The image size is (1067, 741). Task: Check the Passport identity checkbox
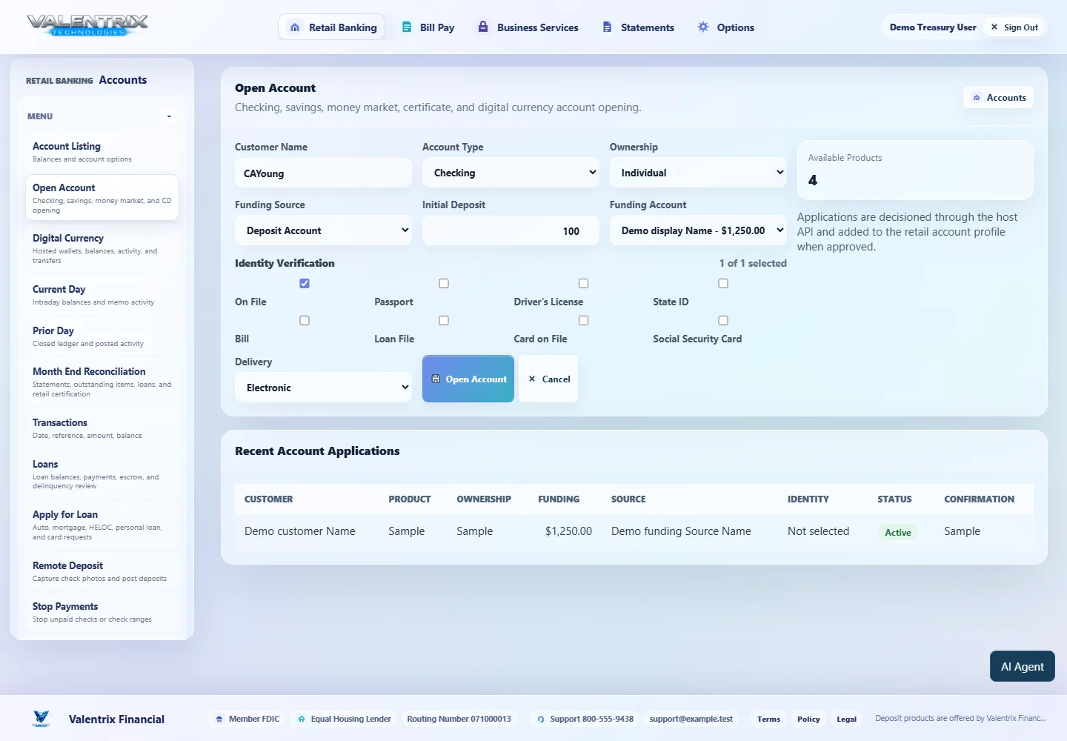(444, 283)
